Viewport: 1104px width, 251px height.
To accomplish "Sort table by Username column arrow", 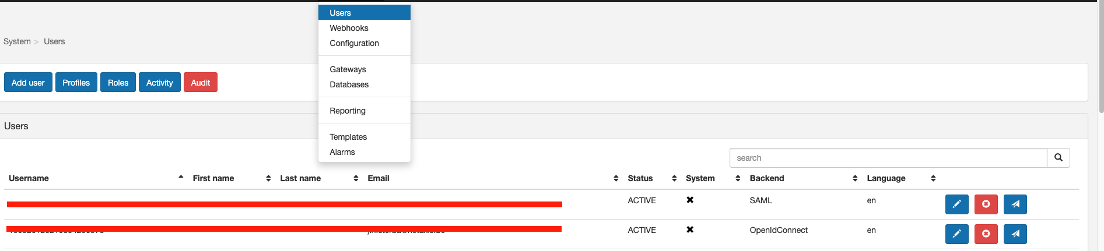I will [181, 178].
